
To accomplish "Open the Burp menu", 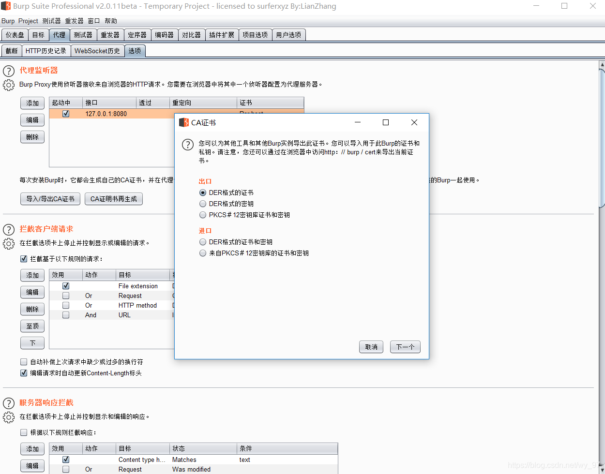I will point(8,21).
